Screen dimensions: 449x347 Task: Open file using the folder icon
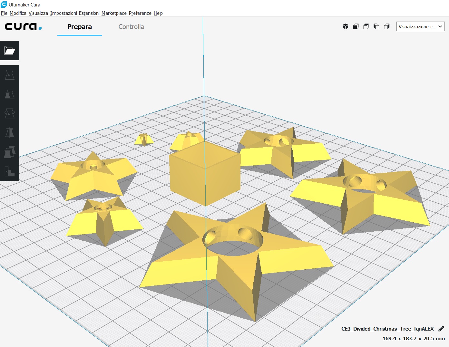(x=10, y=51)
